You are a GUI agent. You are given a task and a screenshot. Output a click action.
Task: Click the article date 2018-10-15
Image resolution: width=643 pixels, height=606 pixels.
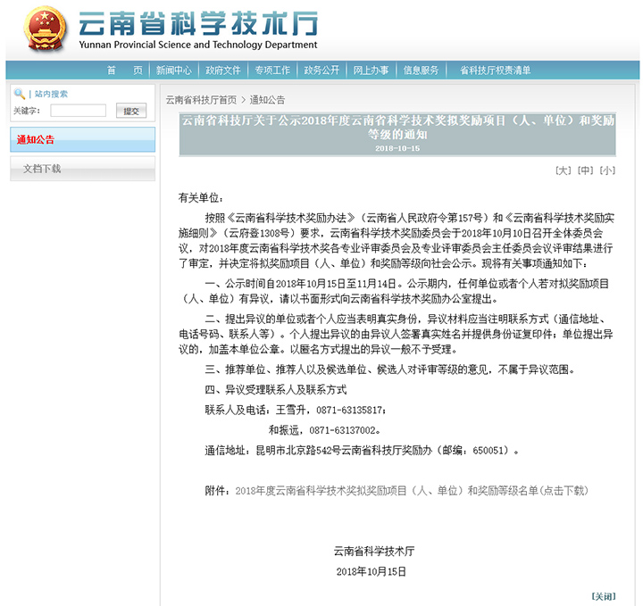[397, 148]
